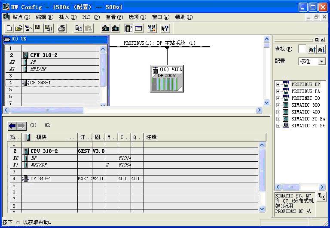The height and width of the screenshot is (228, 330).
Task: Click the HW Config title bar icon
Action: click(x=6, y=7)
